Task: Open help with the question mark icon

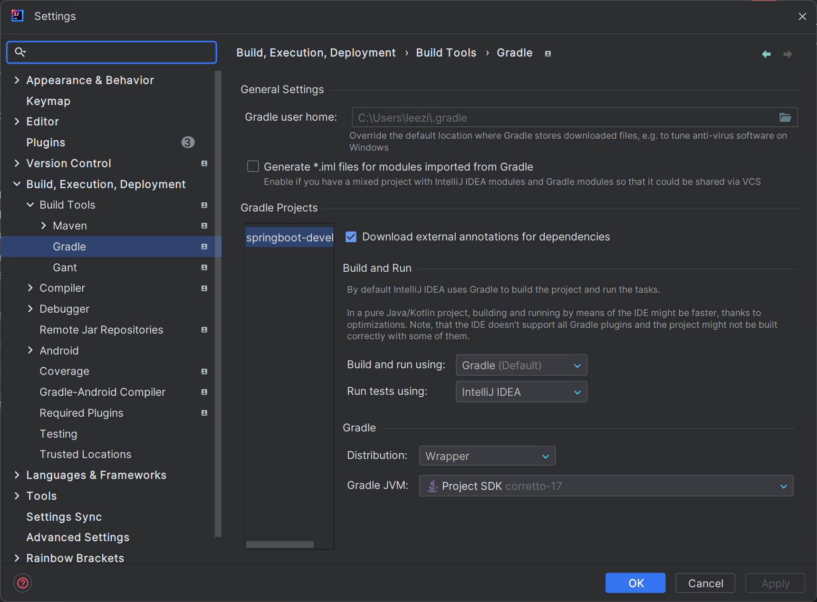Action: point(22,583)
